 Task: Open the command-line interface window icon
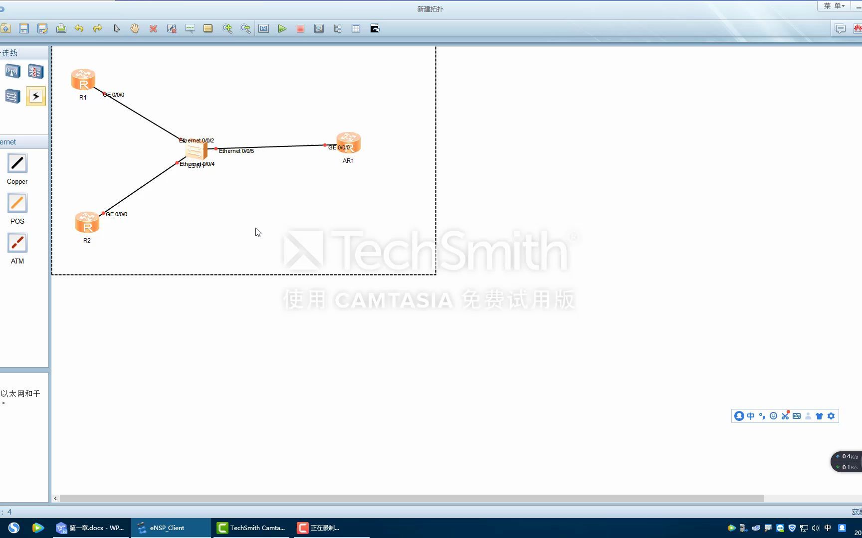tap(375, 28)
